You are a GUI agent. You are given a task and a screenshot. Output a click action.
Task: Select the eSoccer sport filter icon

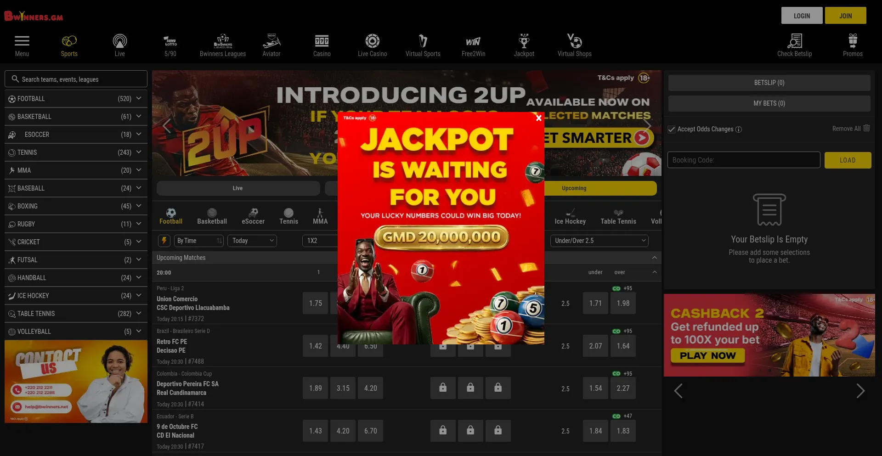tap(253, 213)
